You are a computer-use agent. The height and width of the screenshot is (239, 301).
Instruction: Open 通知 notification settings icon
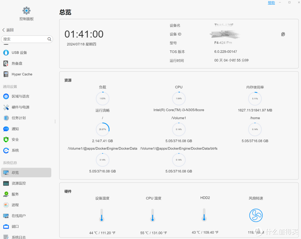tap(6, 129)
